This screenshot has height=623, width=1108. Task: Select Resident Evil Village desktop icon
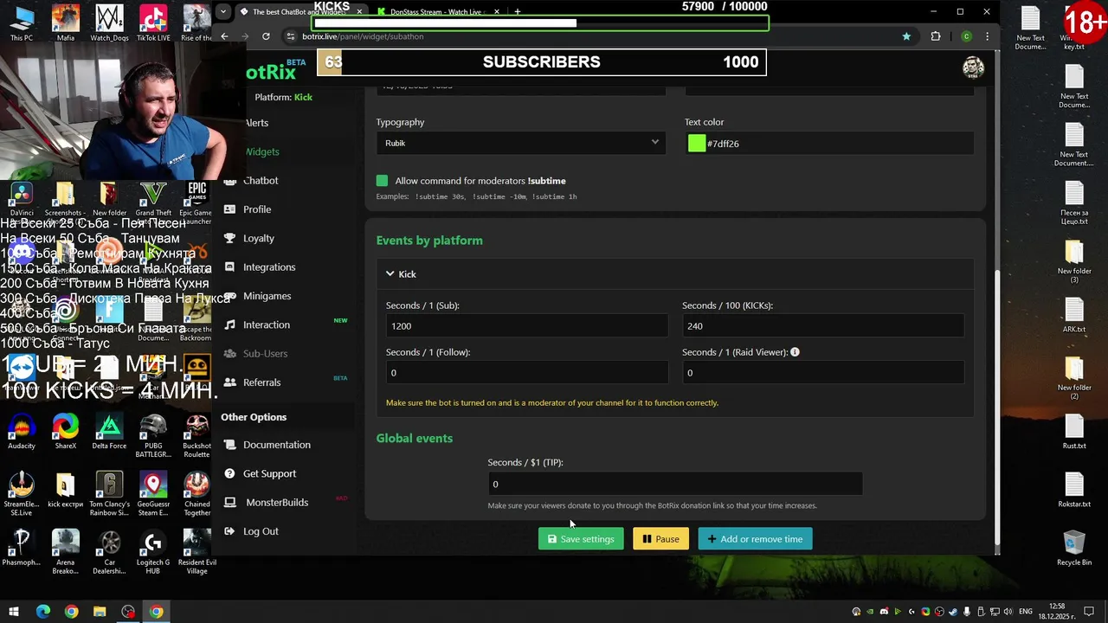196,552
